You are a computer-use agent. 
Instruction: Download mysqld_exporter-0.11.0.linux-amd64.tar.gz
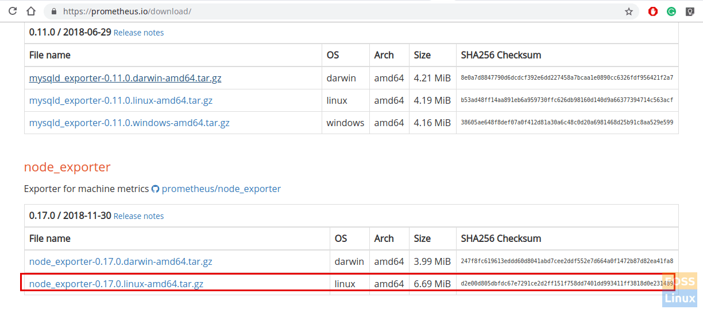(121, 100)
